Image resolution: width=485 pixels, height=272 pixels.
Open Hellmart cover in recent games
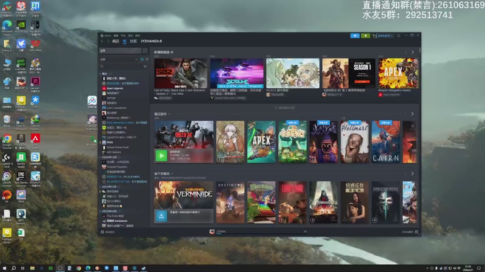pos(355,142)
